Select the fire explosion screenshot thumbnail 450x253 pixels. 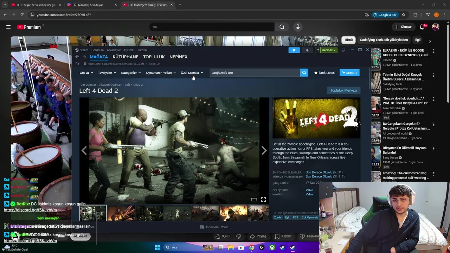tap(233, 213)
